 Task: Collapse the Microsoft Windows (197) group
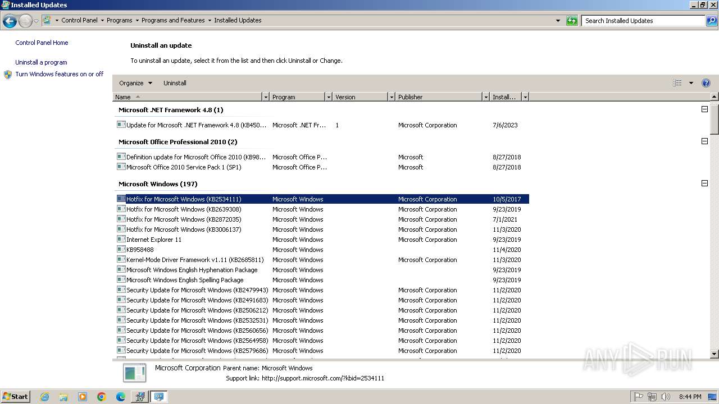(x=704, y=183)
